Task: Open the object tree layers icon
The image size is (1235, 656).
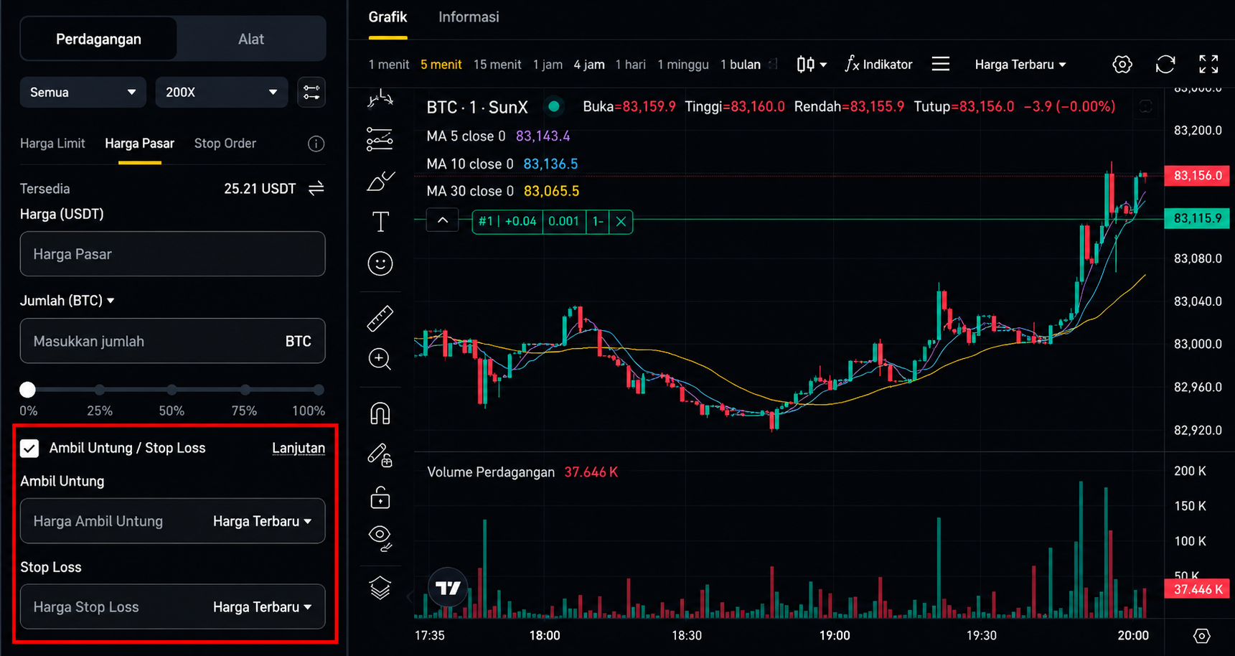Action: click(380, 588)
